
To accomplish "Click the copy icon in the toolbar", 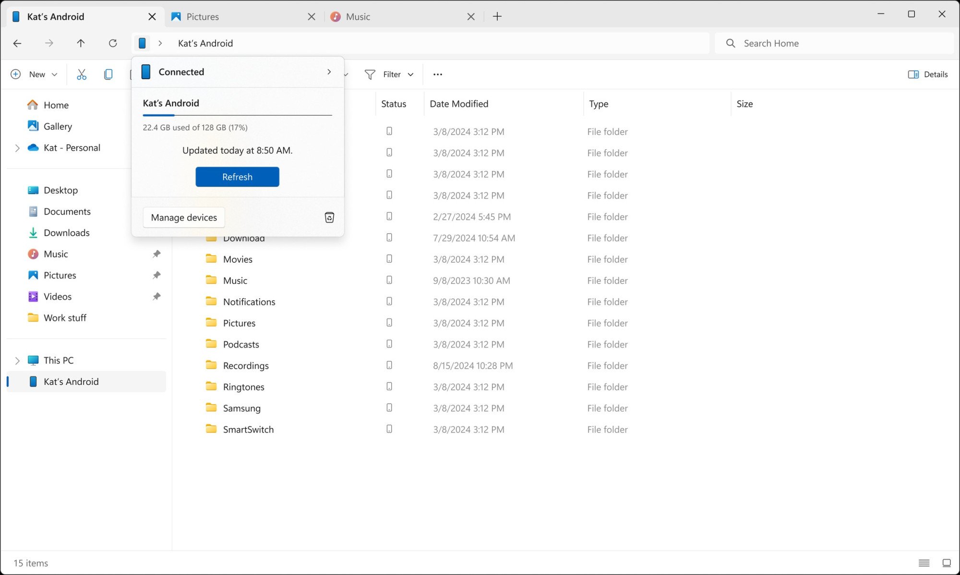I will pyautogui.click(x=108, y=74).
